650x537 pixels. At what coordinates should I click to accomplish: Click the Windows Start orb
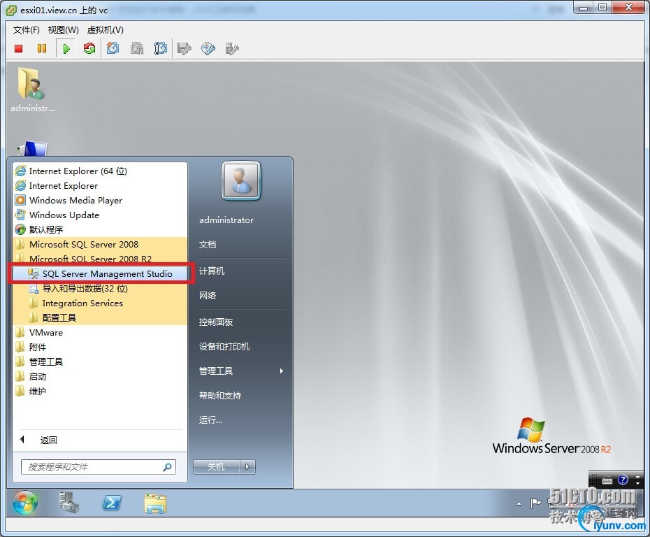pyautogui.click(x=25, y=503)
